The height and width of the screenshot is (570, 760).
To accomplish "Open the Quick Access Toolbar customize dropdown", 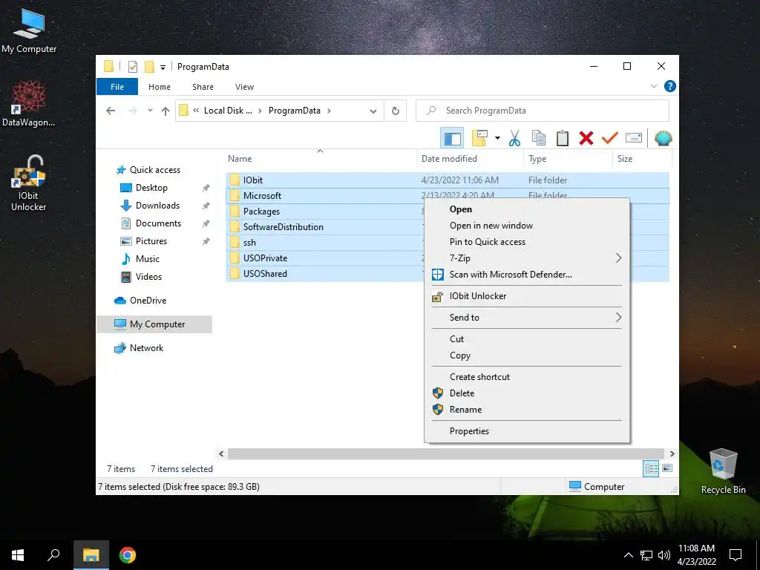I will pos(163,68).
